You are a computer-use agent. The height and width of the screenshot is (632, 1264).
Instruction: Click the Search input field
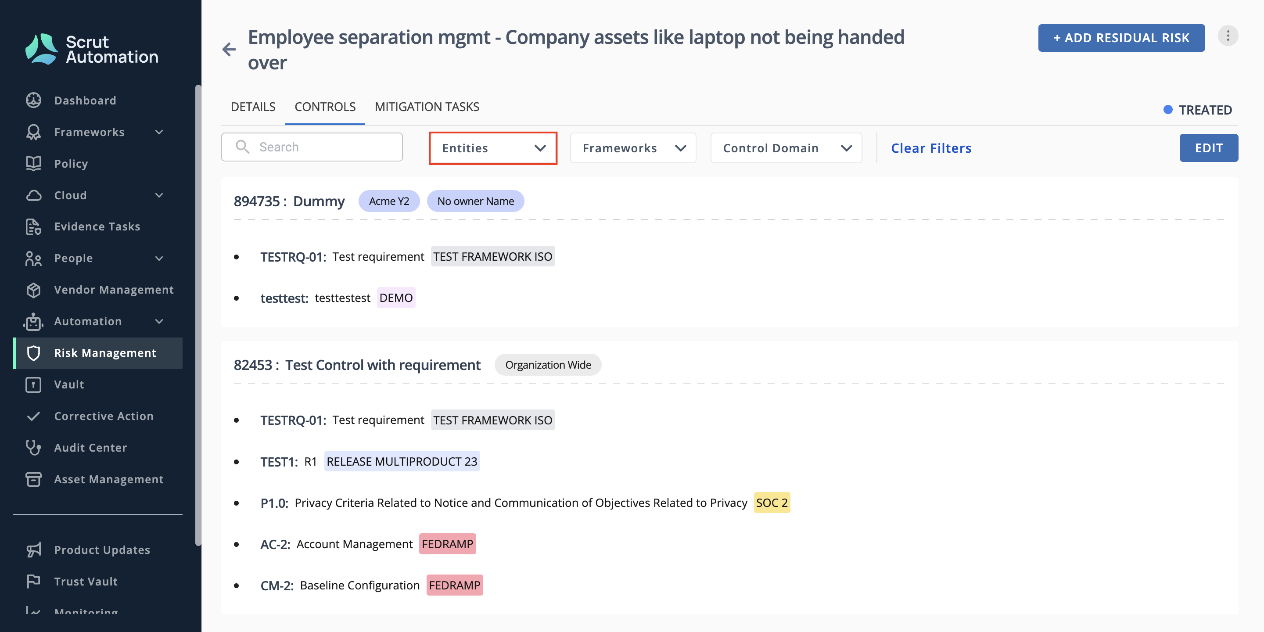pyautogui.click(x=312, y=147)
